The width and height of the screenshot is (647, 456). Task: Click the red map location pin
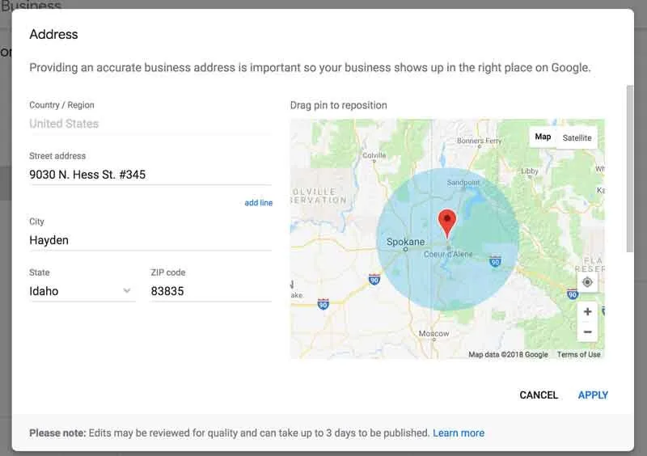click(x=447, y=223)
